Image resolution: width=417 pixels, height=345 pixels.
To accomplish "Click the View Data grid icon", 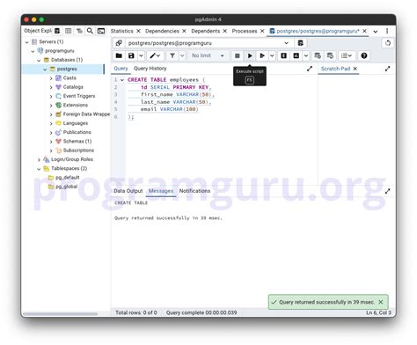I will tap(68, 31).
